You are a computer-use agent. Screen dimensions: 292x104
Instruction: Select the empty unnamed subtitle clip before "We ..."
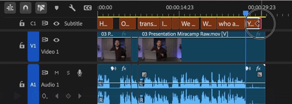[x=175, y=24]
